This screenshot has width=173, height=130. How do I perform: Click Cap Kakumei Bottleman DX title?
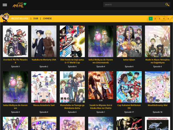[x=129, y=107]
